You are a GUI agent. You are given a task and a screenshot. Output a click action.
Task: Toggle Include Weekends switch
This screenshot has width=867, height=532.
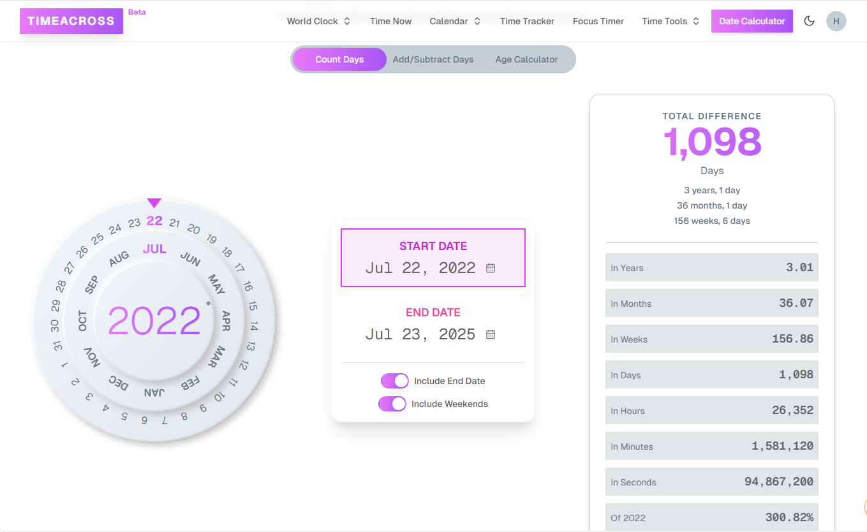[392, 404]
